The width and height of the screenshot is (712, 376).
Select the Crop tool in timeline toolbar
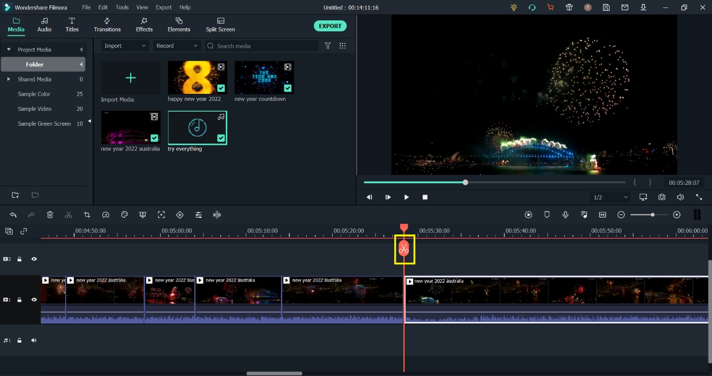pyautogui.click(x=87, y=215)
